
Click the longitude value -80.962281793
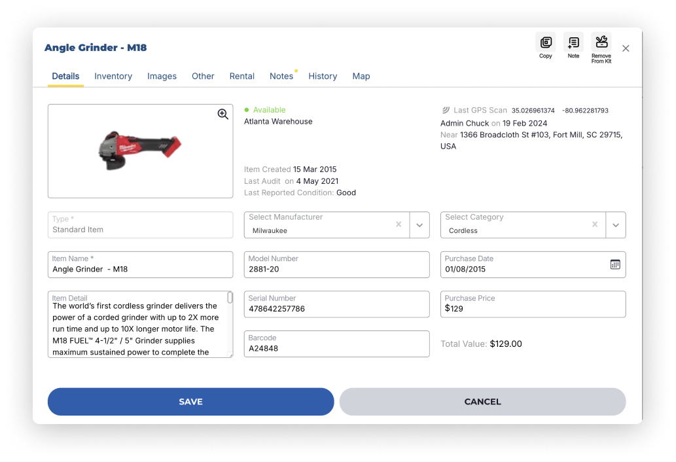585,111
